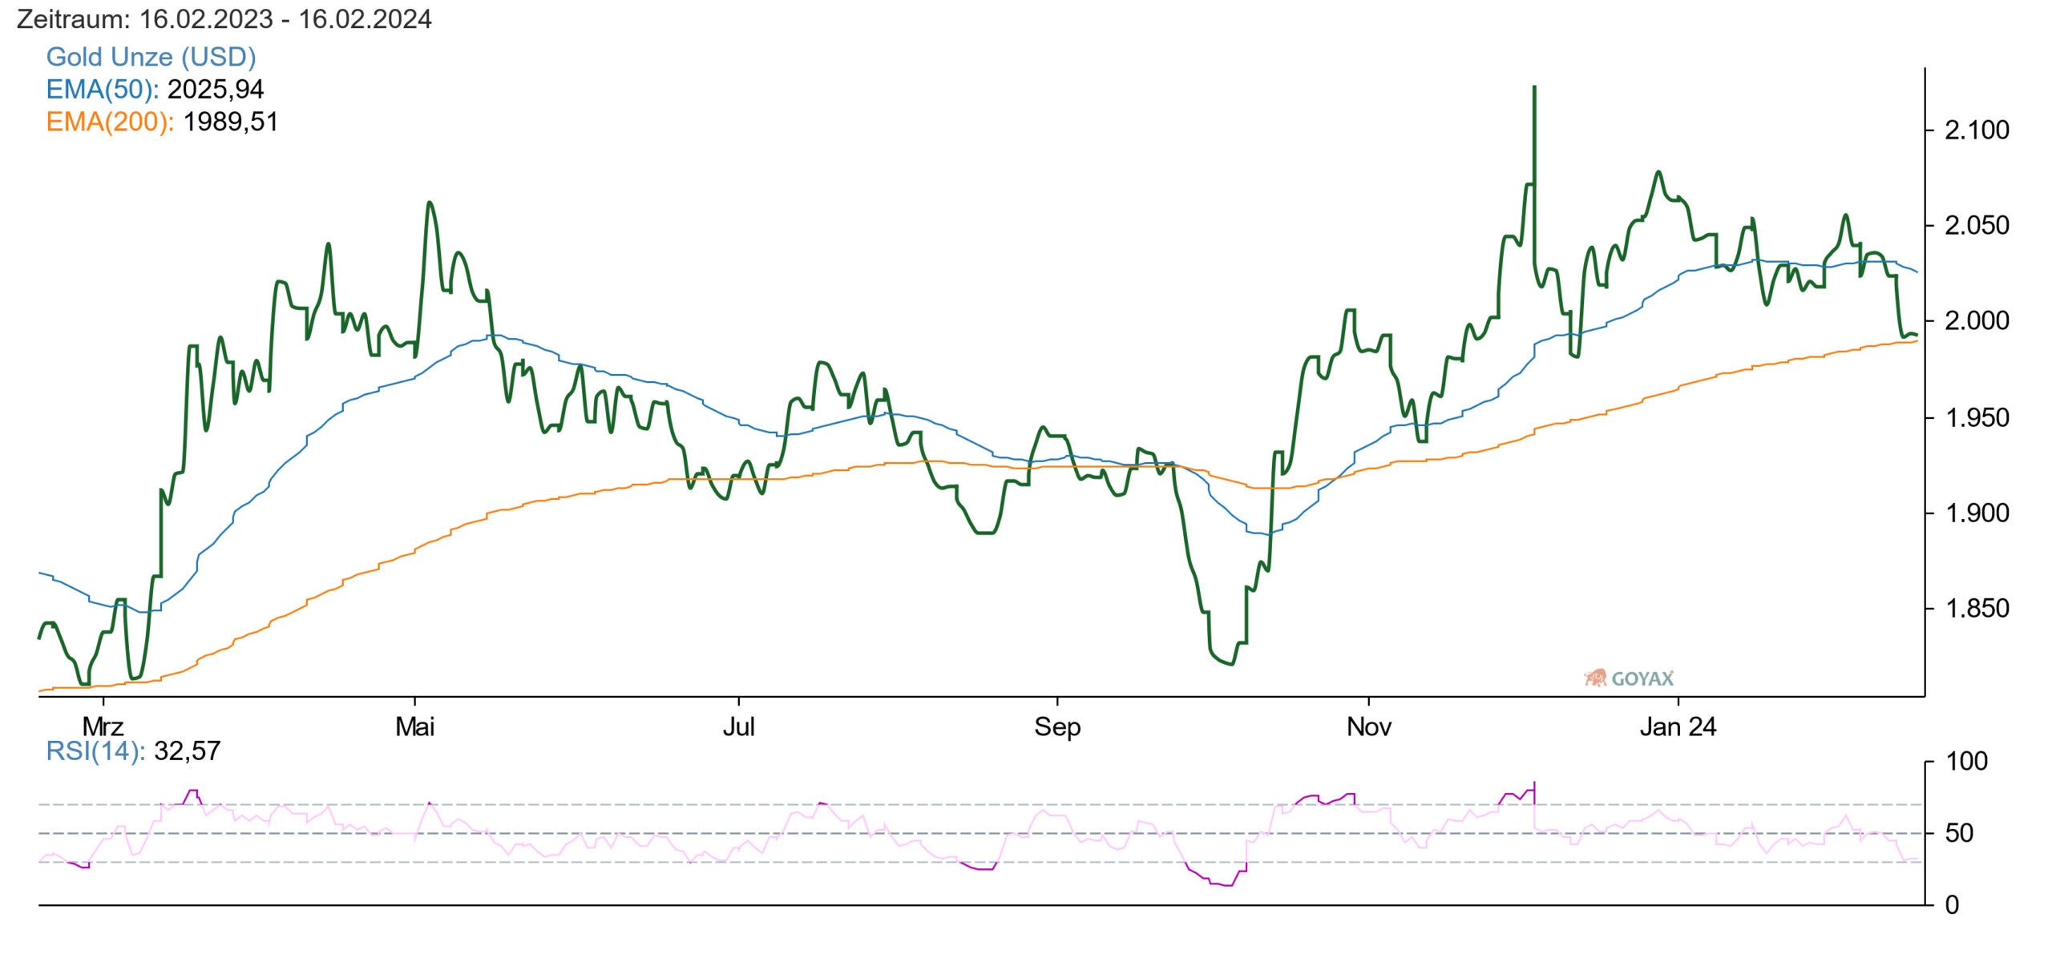Click the Mrz axis label
This screenshot has width=2052, height=962.
(x=103, y=727)
